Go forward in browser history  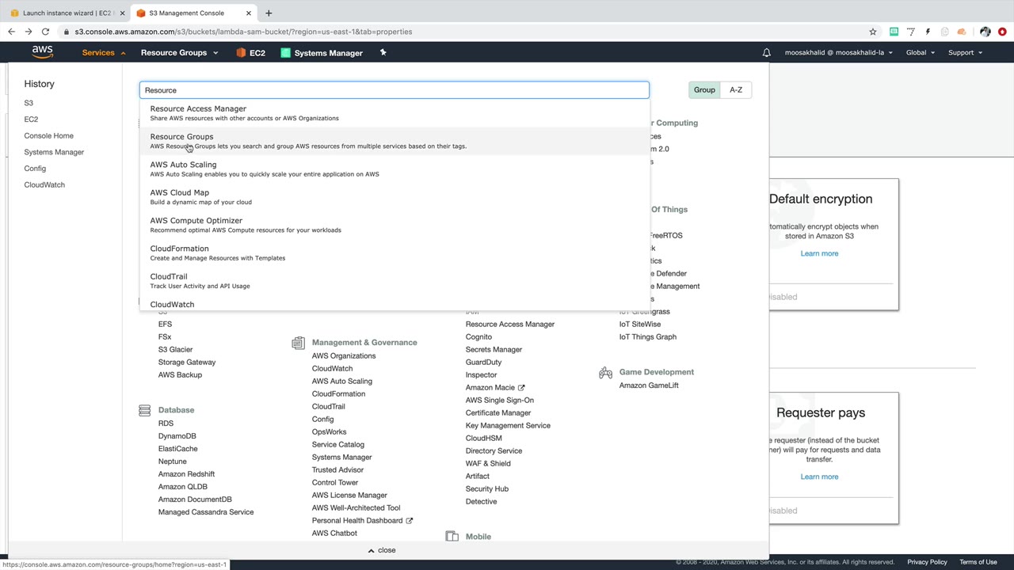29,32
